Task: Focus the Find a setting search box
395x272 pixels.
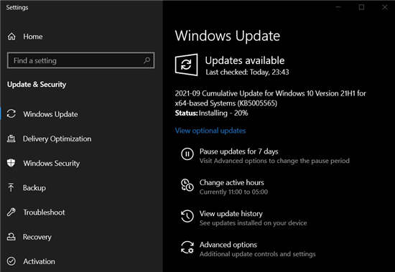Action: point(81,60)
